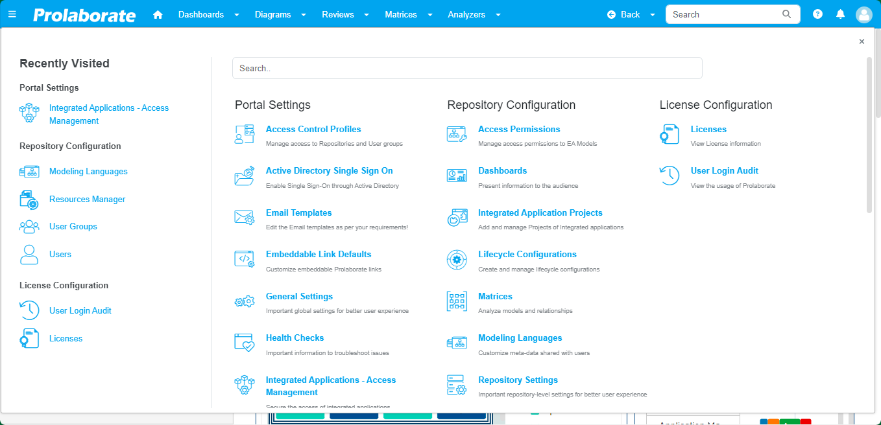Click the Email Templates envelope icon
This screenshot has width=881, height=425.
point(245,218)
